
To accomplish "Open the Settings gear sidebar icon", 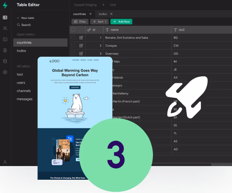I will [5, 72].
